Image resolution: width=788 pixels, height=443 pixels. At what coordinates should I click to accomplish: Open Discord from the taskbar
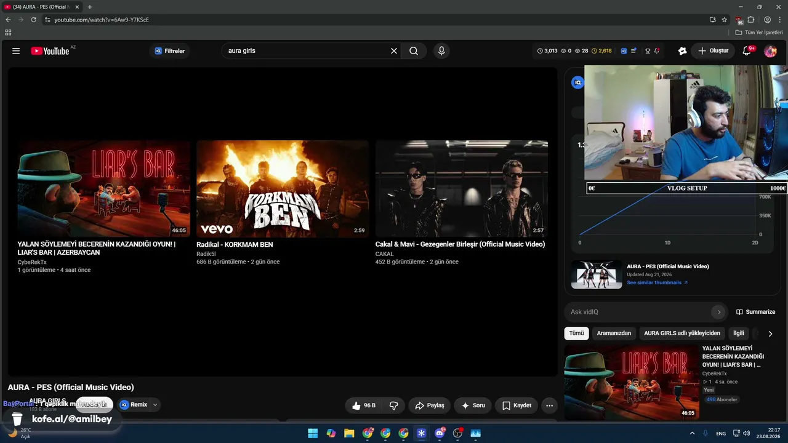tap(440, 433)
